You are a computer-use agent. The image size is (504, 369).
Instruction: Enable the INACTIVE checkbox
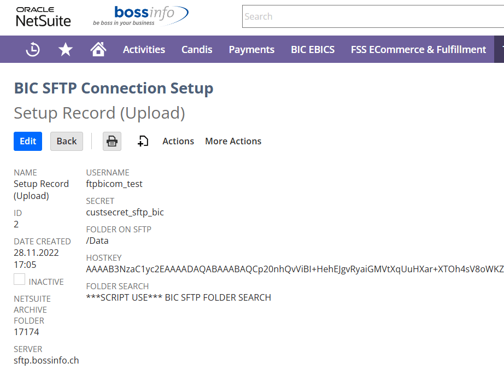tap(19, 279)
